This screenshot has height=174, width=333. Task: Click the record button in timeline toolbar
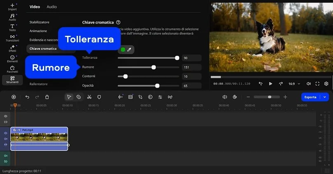[14, 97]
